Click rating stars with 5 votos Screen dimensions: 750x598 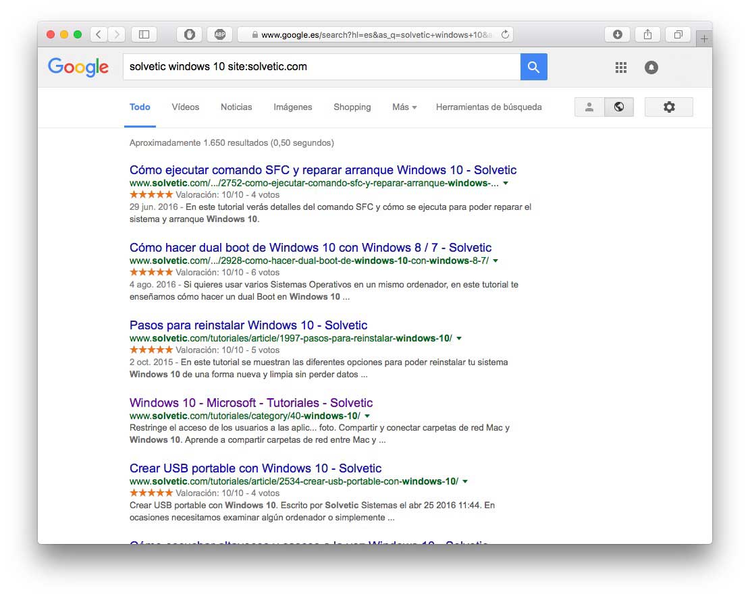151,350
